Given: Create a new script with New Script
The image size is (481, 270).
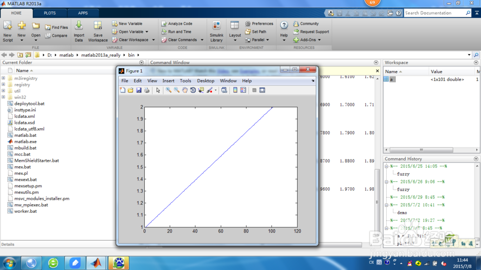Looking at the screenshot, I should [8, 32].
